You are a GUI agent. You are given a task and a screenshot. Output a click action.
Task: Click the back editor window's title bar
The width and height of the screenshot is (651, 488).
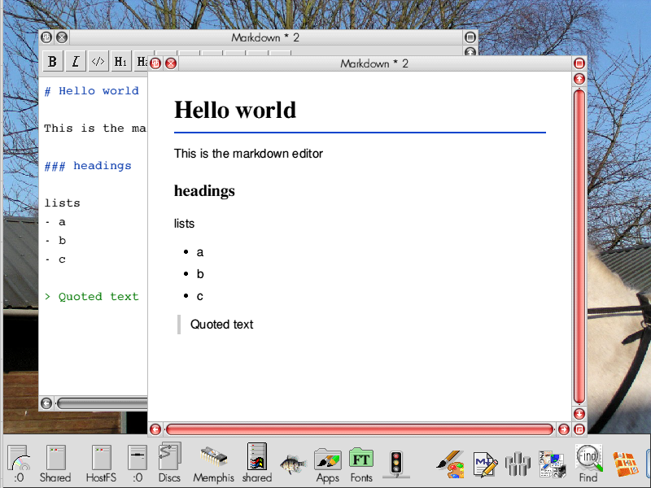tap(266, 37)
